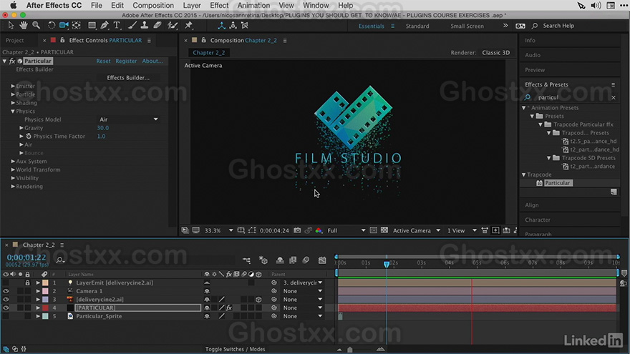Viewport: 630px width, 354px height.
Task: Open the Effects Builder... button
Action: point(128,77)
